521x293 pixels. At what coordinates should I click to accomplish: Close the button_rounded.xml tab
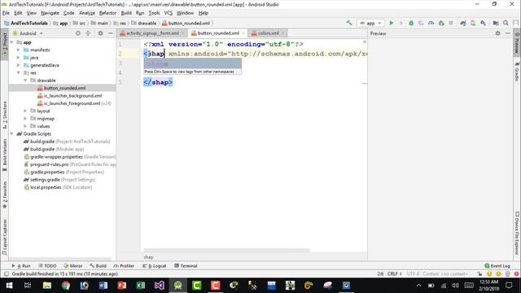pyautogui.click(x=243, y=33)
